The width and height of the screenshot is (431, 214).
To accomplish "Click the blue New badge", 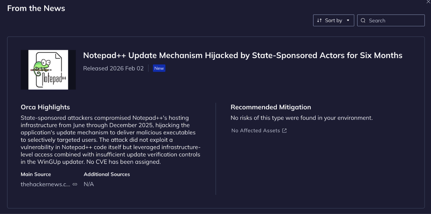I will click(x=159, y=68).
